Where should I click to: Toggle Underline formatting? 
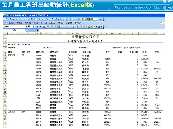point(44,26)
